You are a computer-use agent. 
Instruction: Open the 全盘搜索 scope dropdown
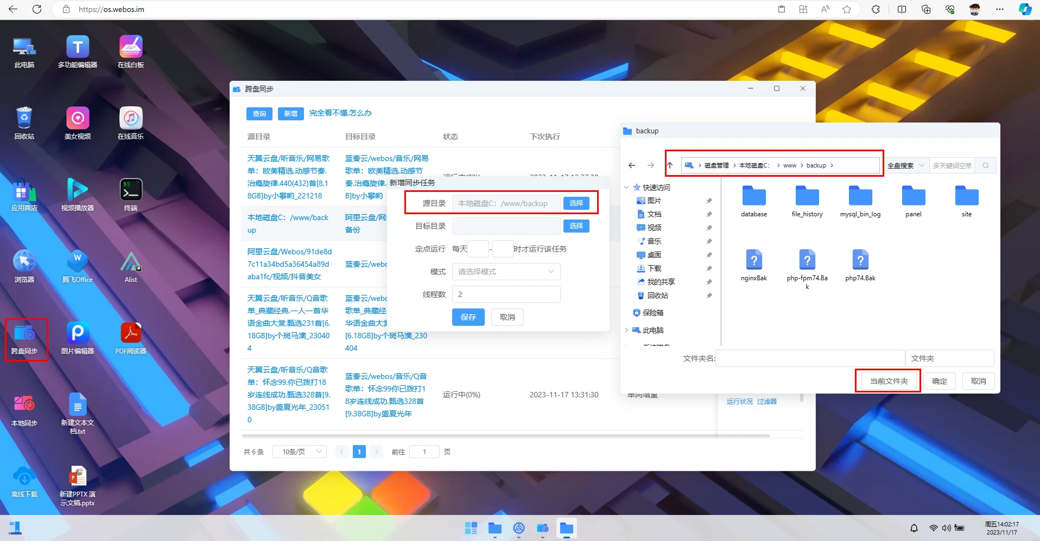[905, 165]
